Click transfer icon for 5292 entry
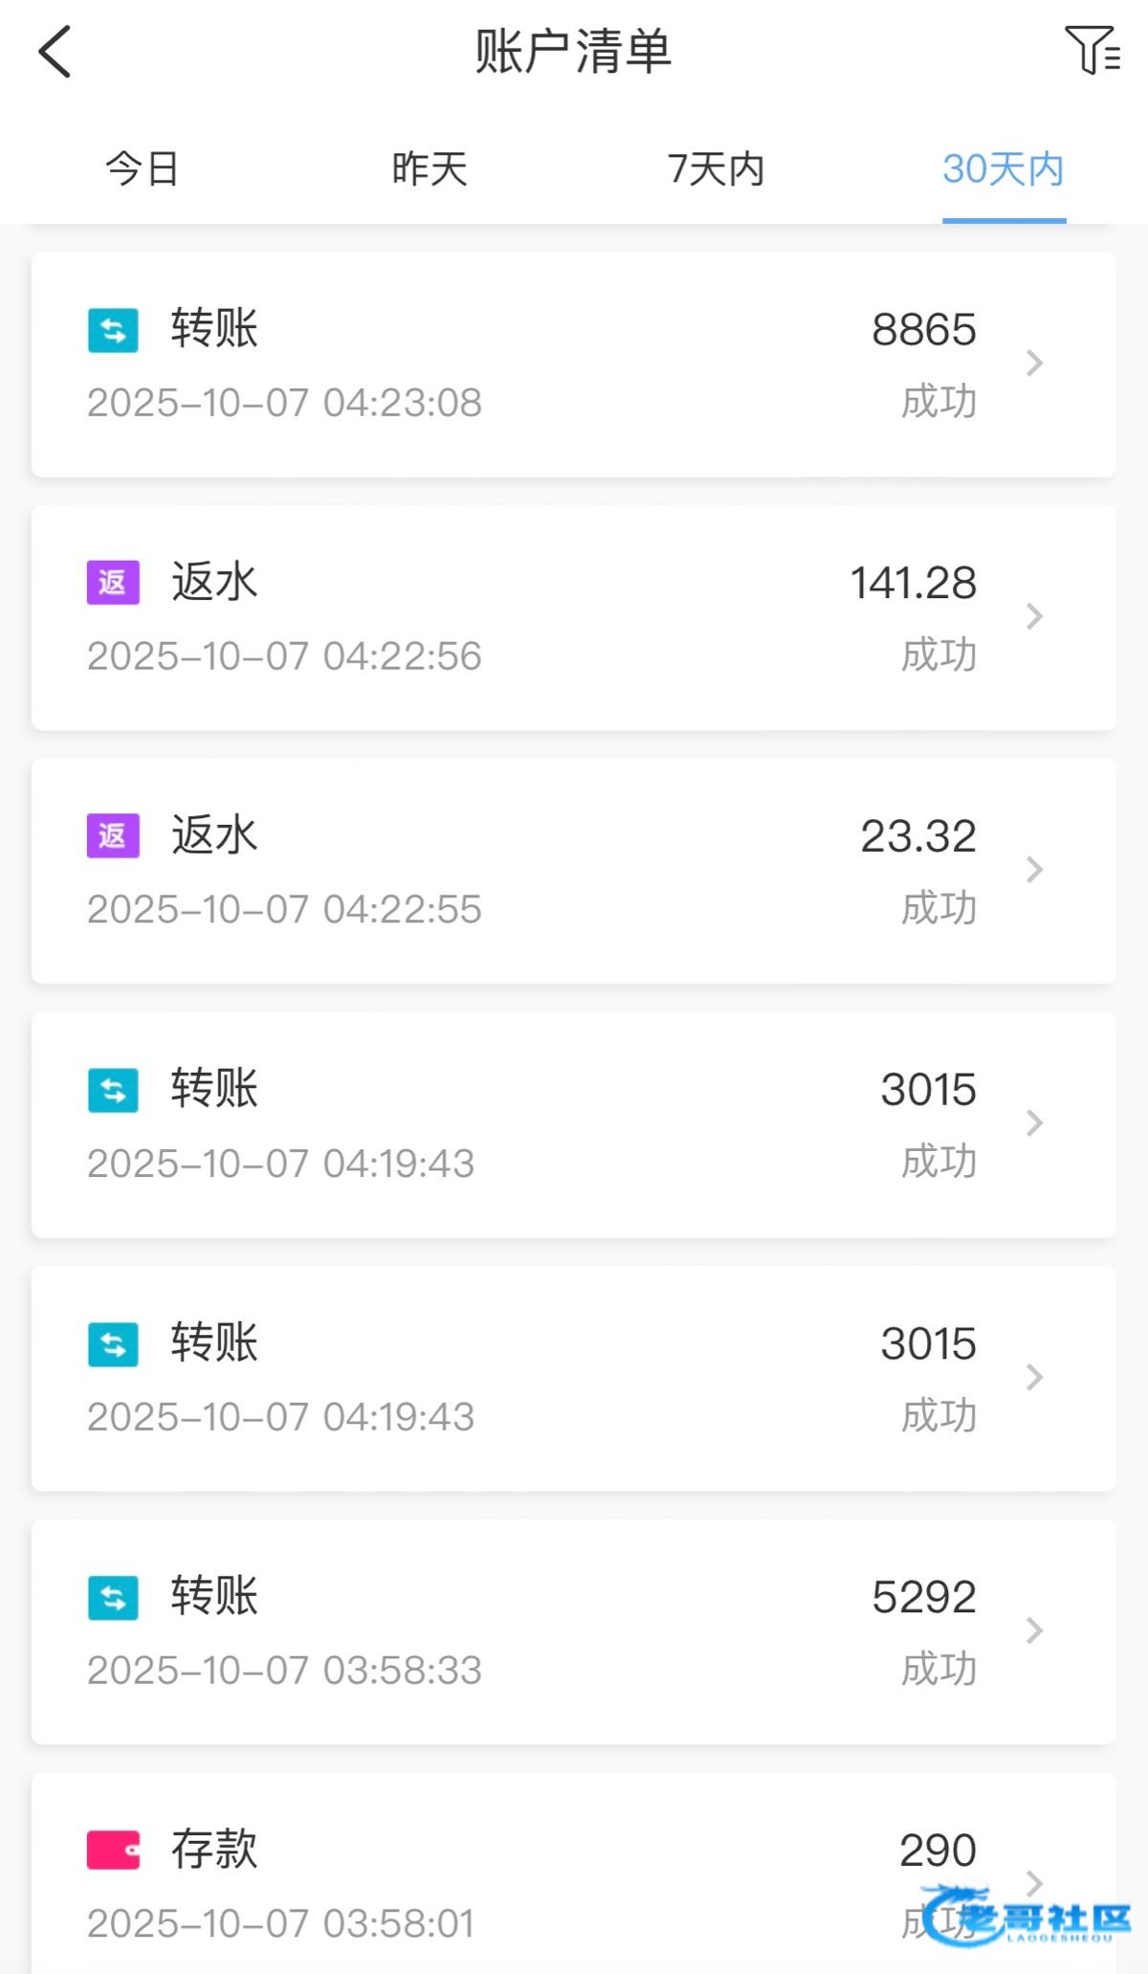This screenshot has width=1148, height=1974. coord(113,1597)
